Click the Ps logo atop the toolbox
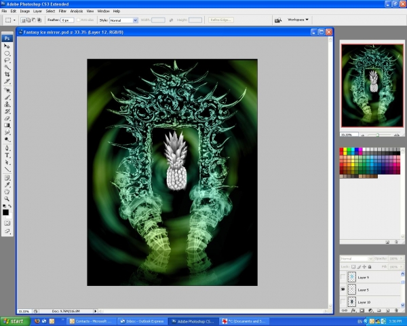This screenshot has height=326, width=407. pos(7,38)
